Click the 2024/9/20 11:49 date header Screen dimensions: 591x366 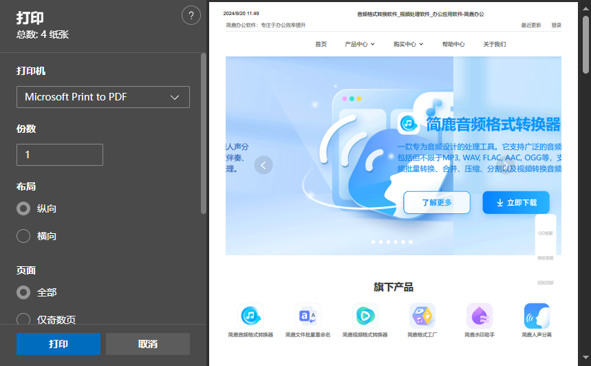[x=241, y=14]
